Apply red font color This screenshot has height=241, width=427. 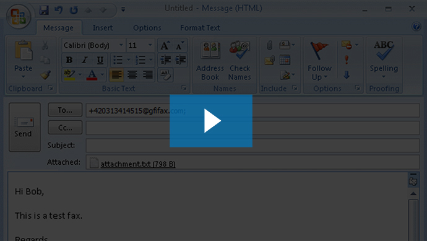coord(92,75)
